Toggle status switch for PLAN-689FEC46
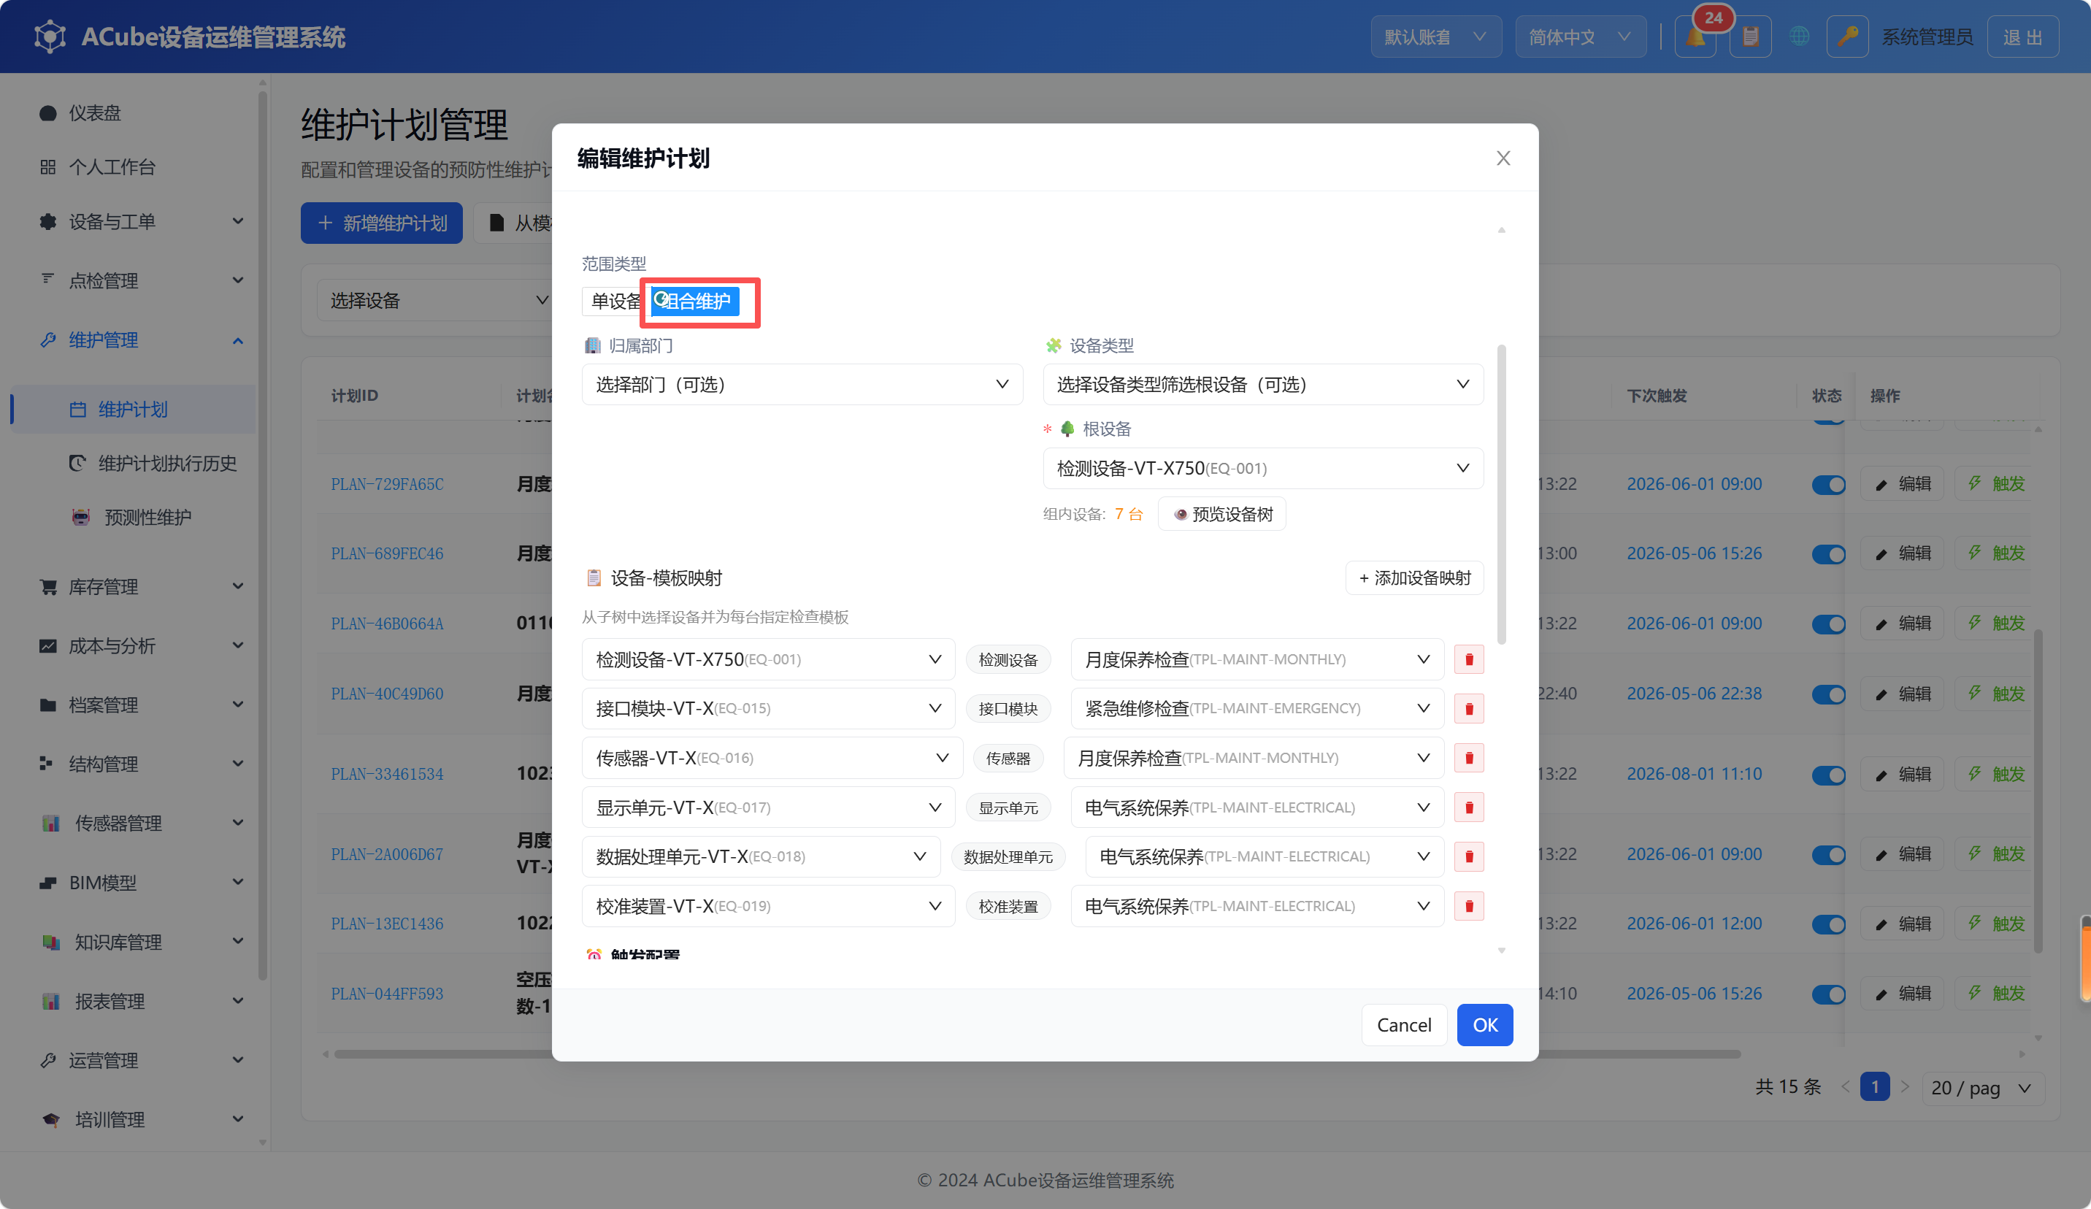The image size is (2091, 1209). tap(1828, 553)
